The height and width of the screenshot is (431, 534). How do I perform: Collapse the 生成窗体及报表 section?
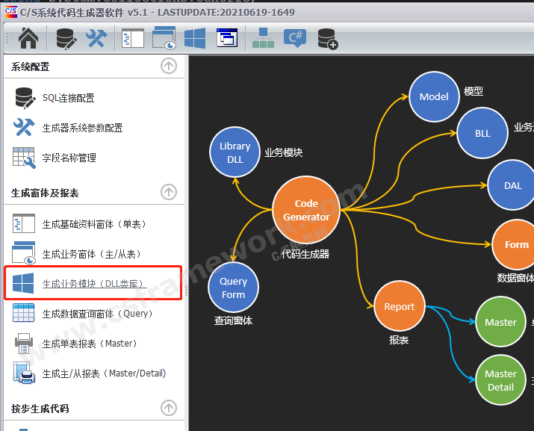click(169, 193)
